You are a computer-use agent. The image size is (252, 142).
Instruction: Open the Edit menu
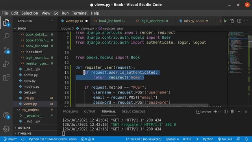[15, 13]
